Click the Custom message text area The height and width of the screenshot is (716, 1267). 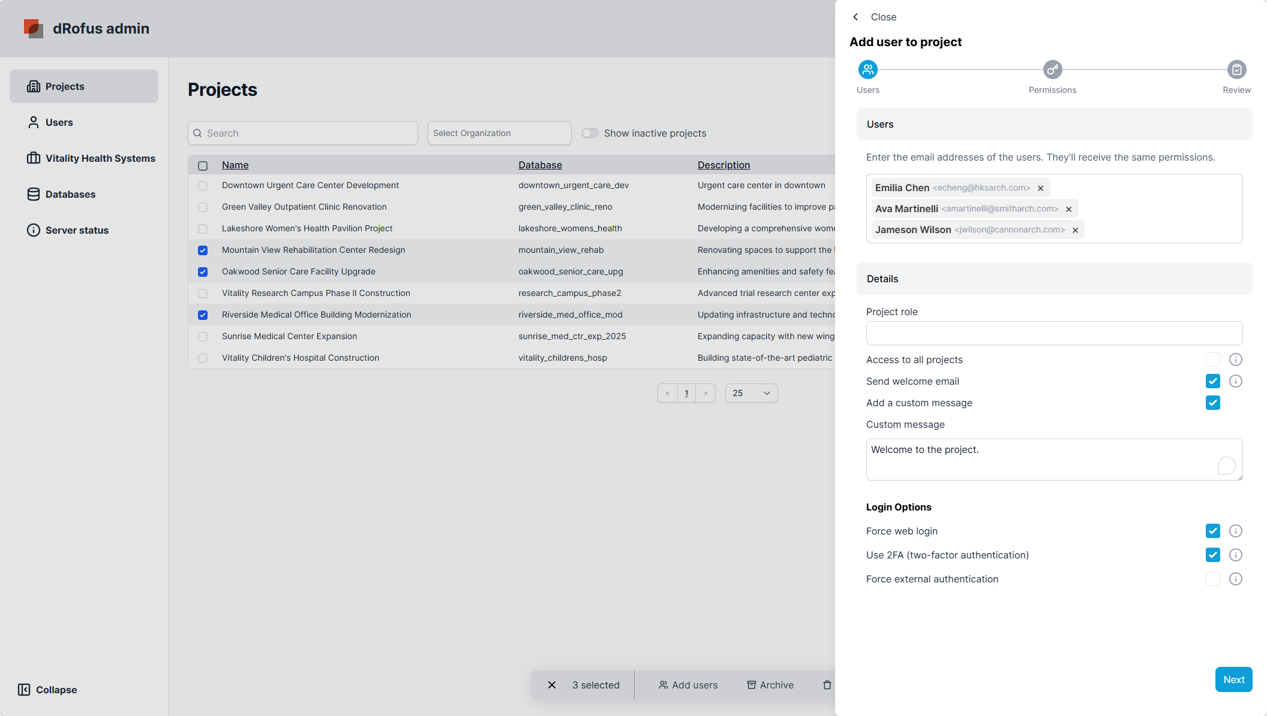tap(1055, 460)
